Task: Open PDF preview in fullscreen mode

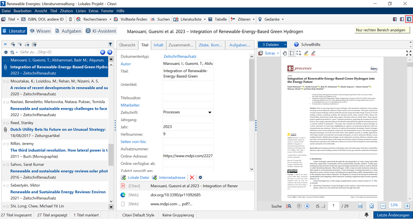Action: click(408, 53)
